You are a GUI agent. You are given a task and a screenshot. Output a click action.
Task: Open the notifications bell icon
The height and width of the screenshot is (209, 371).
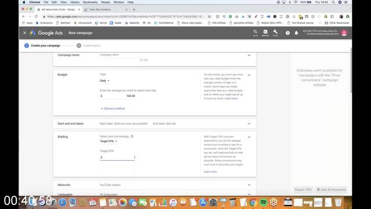click(296, 33)
